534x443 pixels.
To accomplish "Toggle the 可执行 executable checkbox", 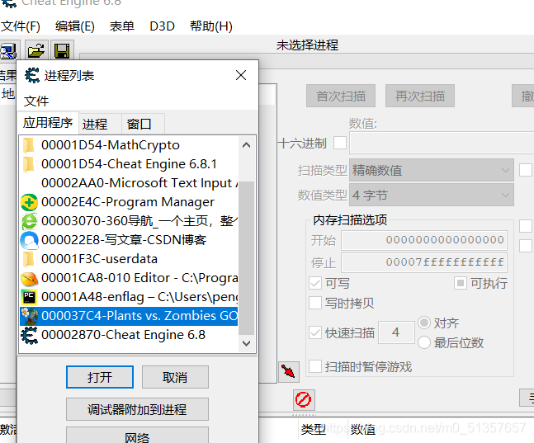I will point(460,283).
